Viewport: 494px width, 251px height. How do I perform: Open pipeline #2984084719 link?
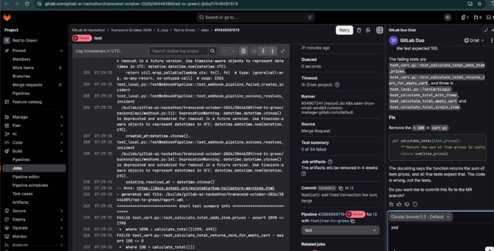[x=331, y=214]
